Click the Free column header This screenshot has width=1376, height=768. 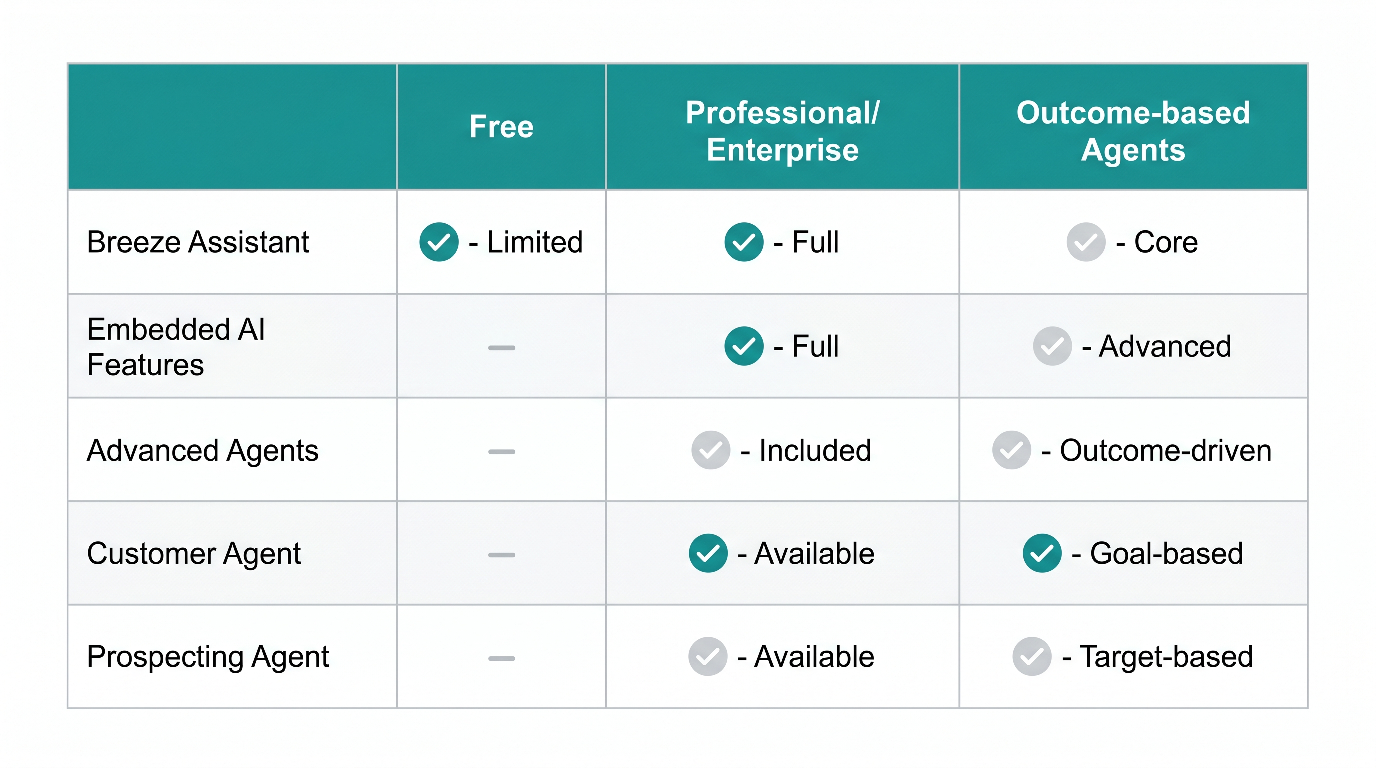501,126
